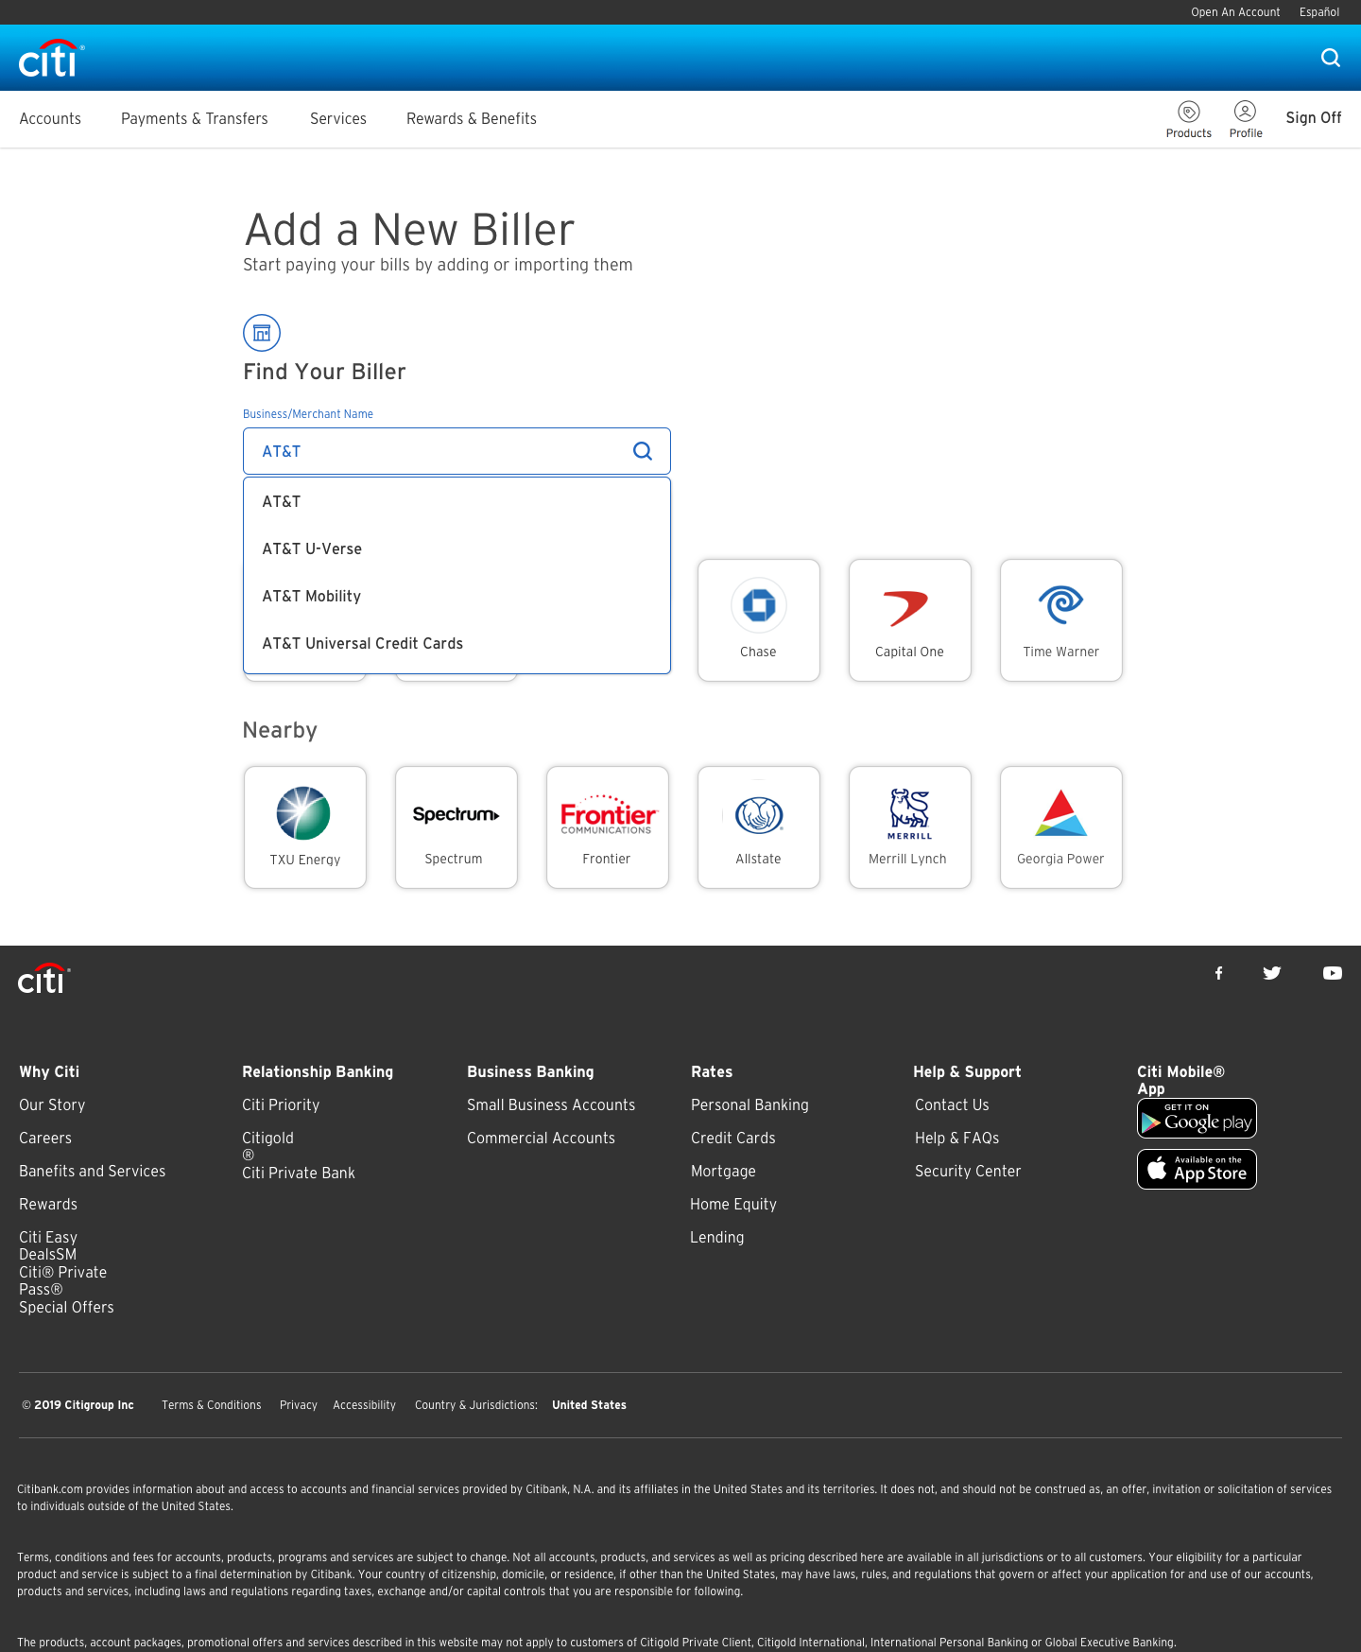Image resolution: width=1361 pixels, height=1652 pixels.
Task: Open the Commercial Accounts link
Action: 541,1139
